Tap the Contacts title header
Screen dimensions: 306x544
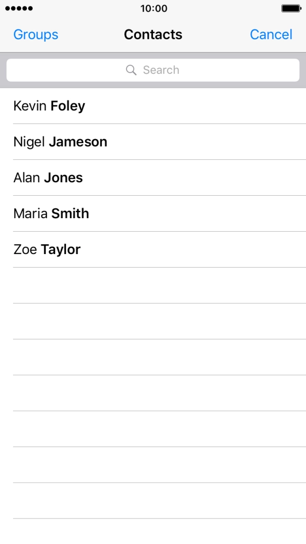click(x=153, y=34)
